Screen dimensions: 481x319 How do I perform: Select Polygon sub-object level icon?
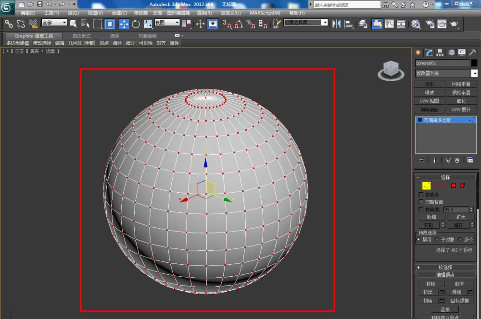coord(453,185)
